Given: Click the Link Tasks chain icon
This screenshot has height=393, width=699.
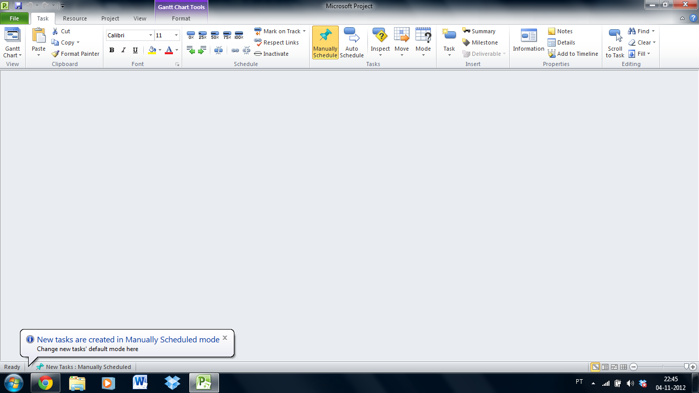Looking at the screenshot, I should click(235, 50).
